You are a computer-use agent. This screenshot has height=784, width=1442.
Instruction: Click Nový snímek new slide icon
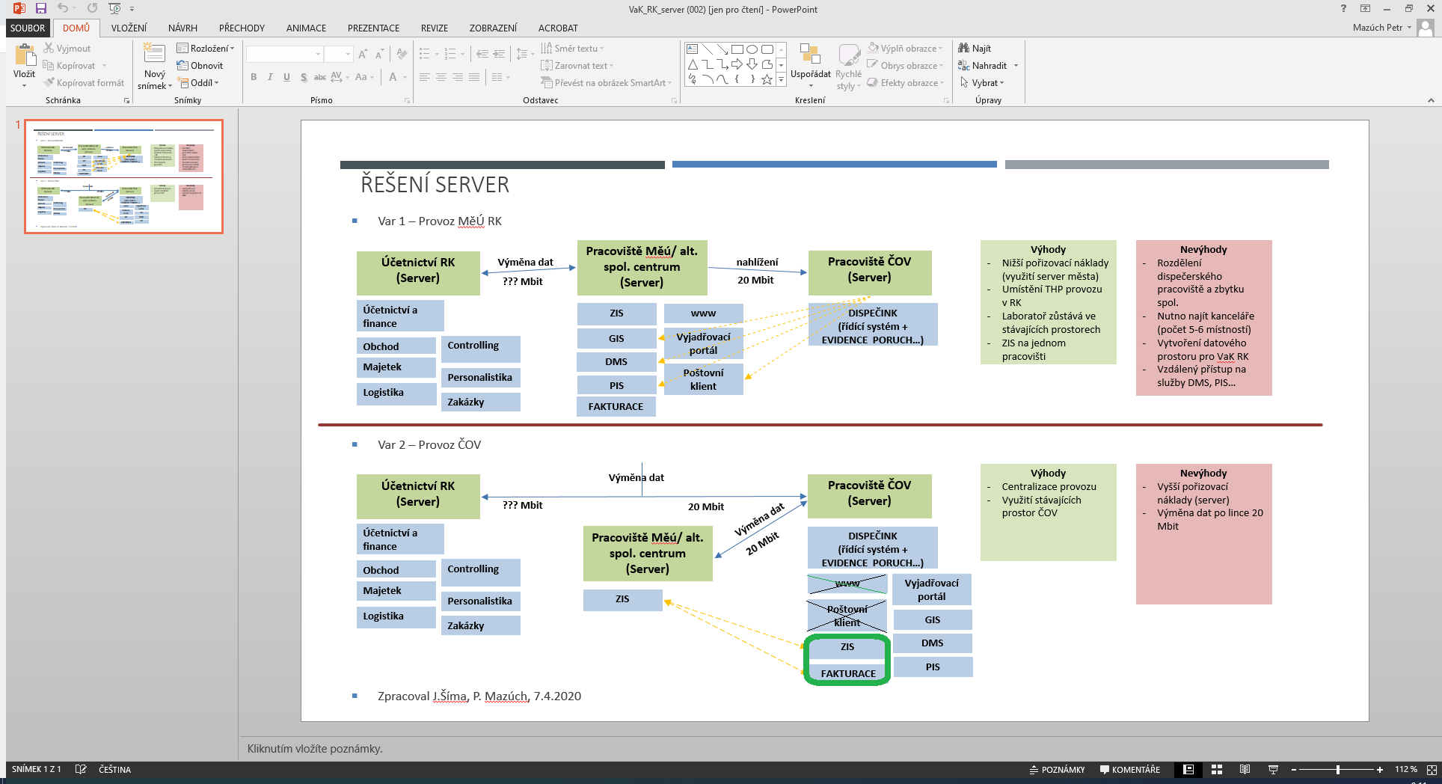154,55
